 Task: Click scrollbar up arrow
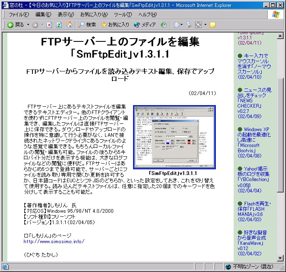pos(280,36)
